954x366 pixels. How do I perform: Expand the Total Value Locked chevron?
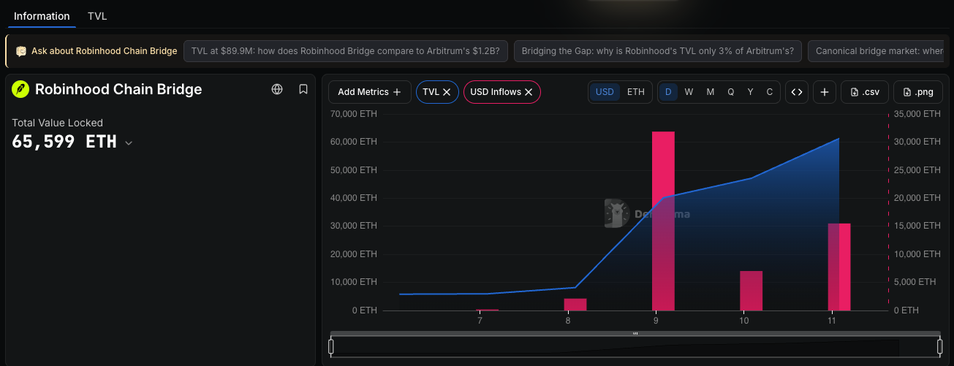129,143
